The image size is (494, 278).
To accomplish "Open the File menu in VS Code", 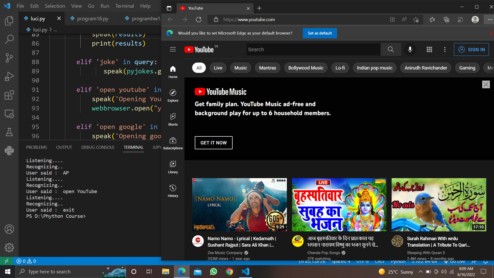I will click(20, 6).
